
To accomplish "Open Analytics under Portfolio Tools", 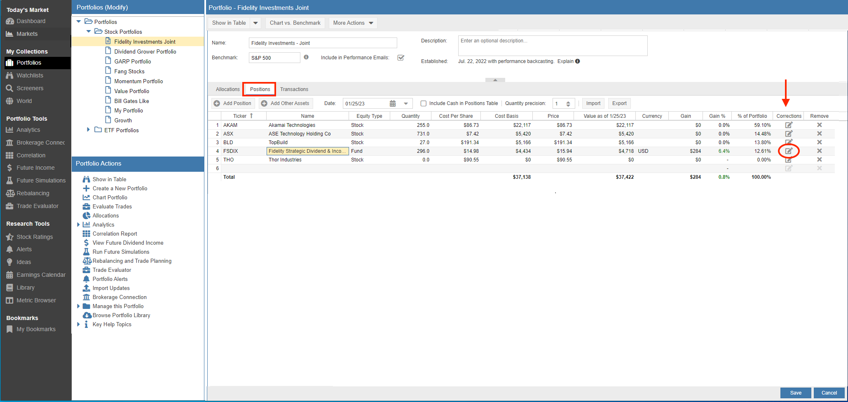I will 28,130.
